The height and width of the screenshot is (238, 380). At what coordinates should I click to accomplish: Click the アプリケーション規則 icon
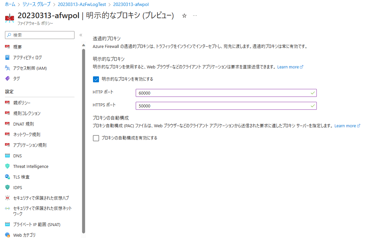pyautogui.click(x=8, y=145)
